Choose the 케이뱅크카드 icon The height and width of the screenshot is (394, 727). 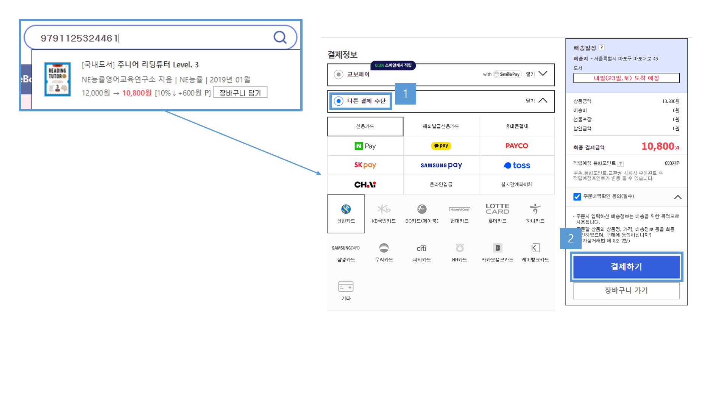click(535, 248)
